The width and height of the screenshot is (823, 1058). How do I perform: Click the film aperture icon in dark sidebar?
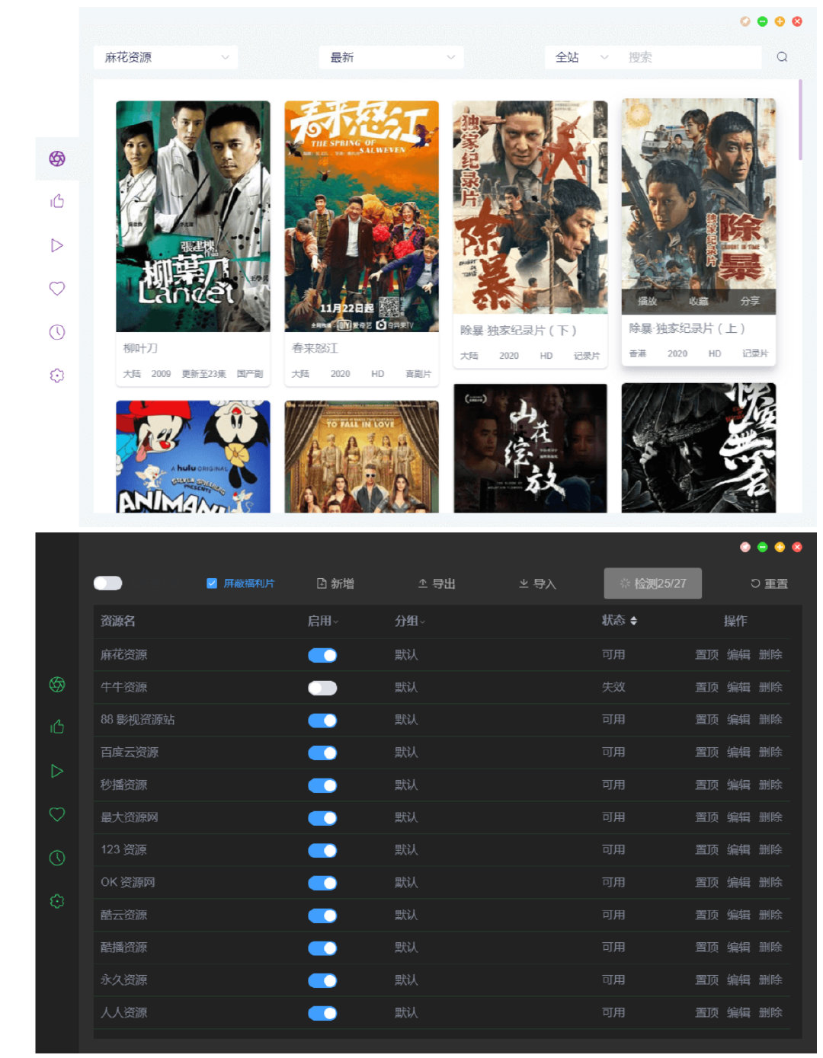tap(57, 684)
